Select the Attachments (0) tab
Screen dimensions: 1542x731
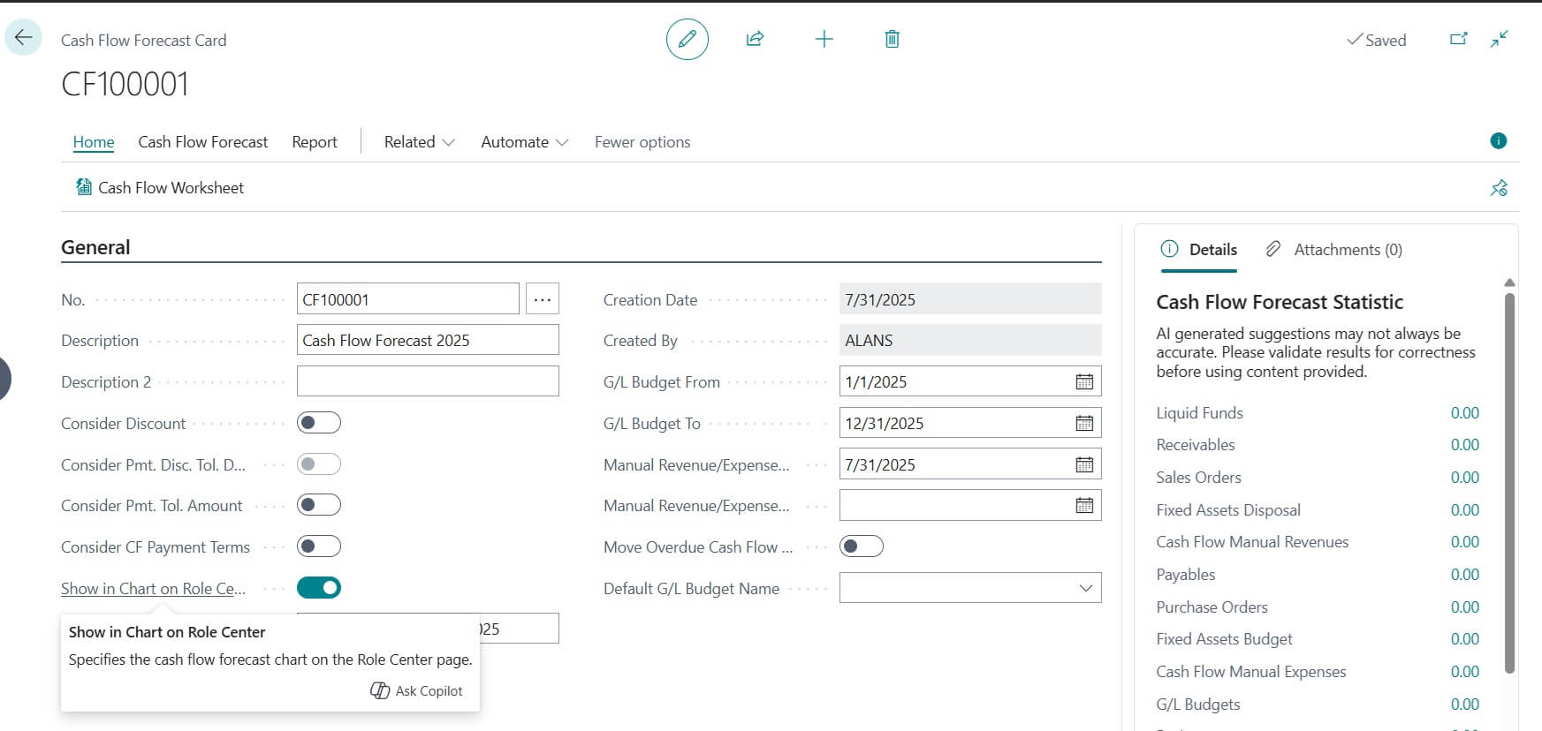click(x=1334, y=250)
